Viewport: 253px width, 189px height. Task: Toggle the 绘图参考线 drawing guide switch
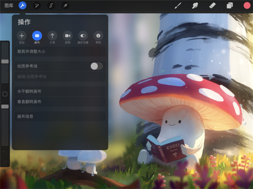[97, 66]
